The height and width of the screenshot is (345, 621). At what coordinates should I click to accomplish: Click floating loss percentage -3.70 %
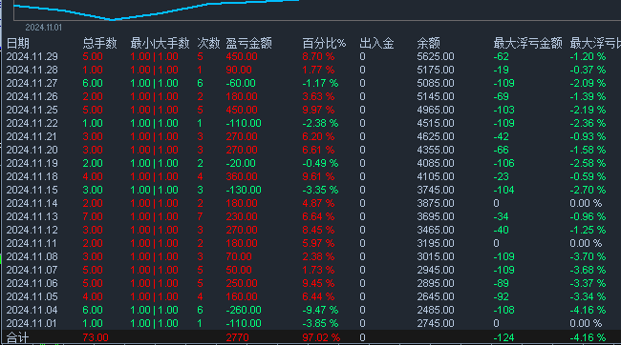[x=589, y=257]
